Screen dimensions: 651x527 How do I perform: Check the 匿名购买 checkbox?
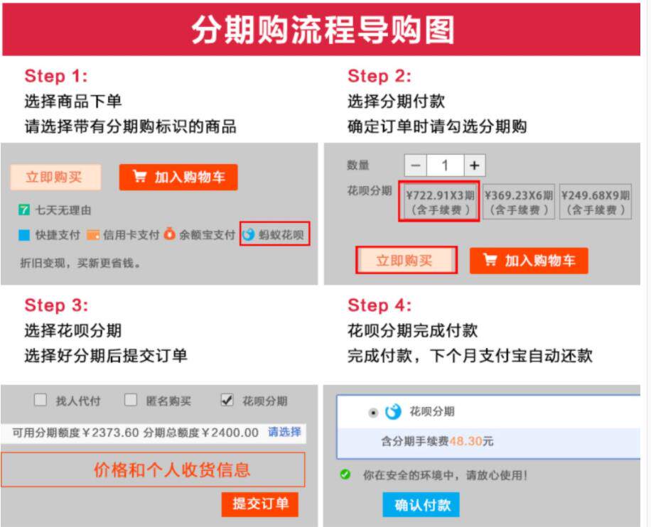point(131,400)
